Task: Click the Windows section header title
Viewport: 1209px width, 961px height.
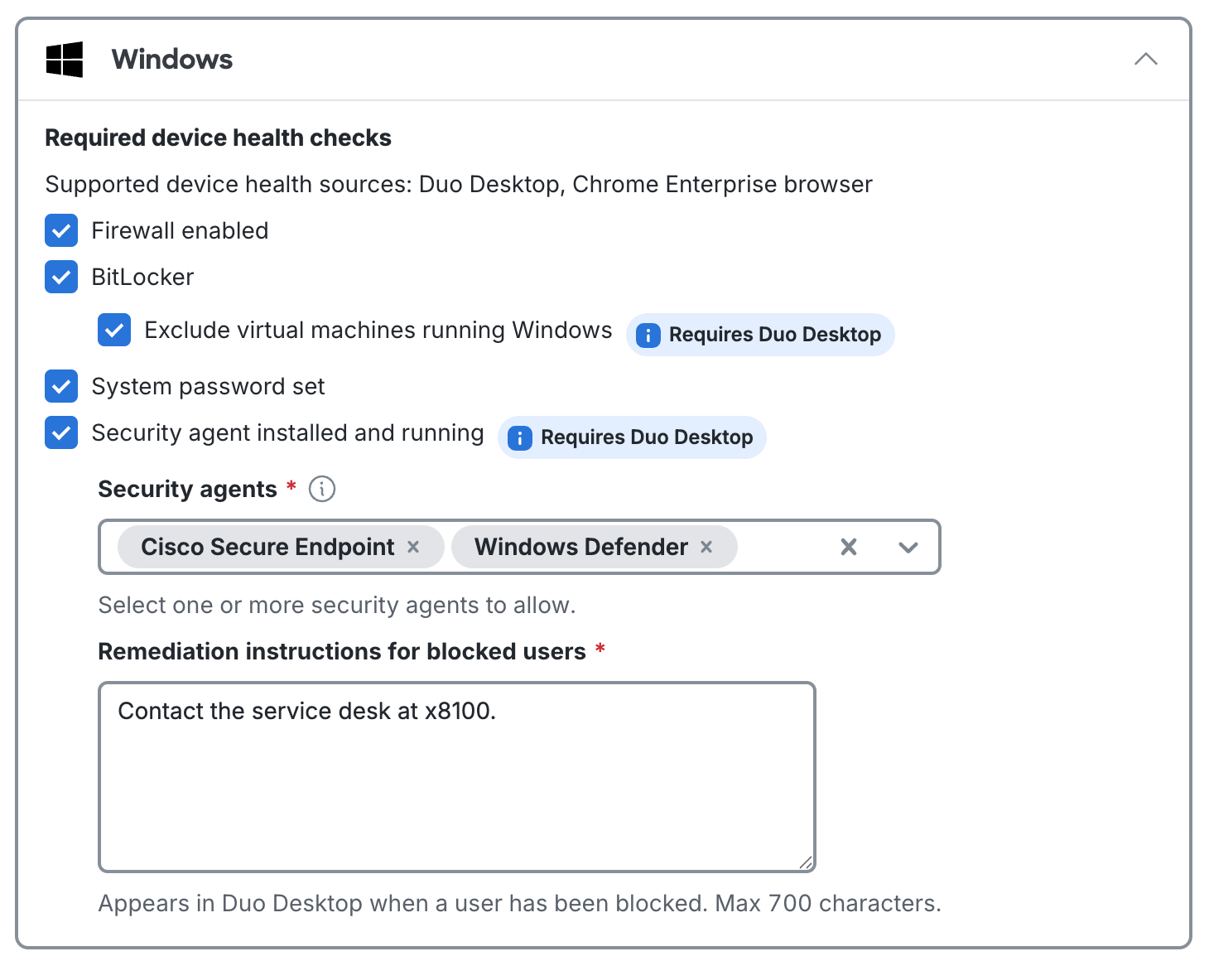Action: [x=171, y=59]
